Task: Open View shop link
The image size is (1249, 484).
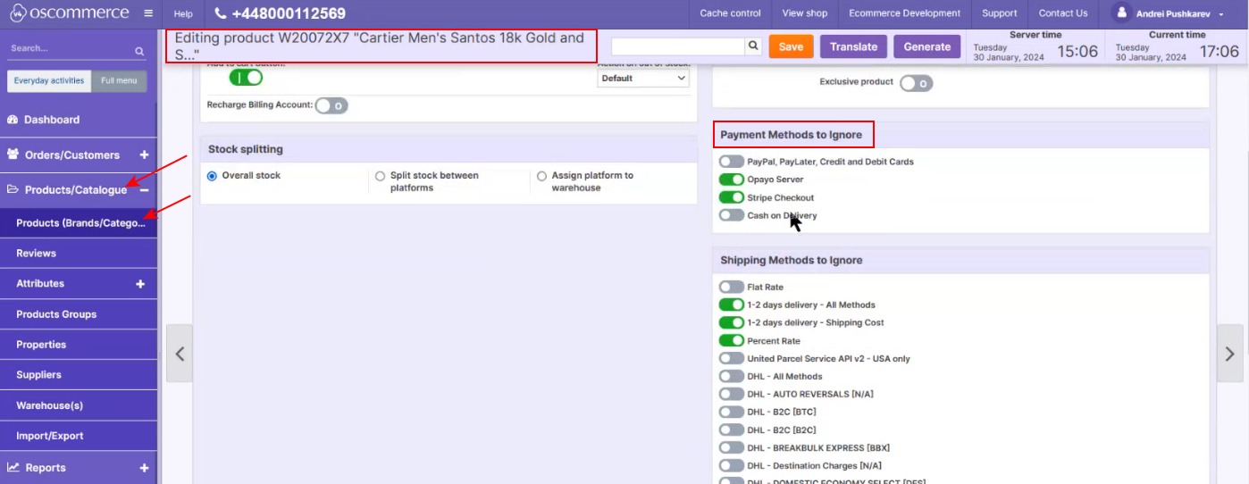Action: point(805,13)
